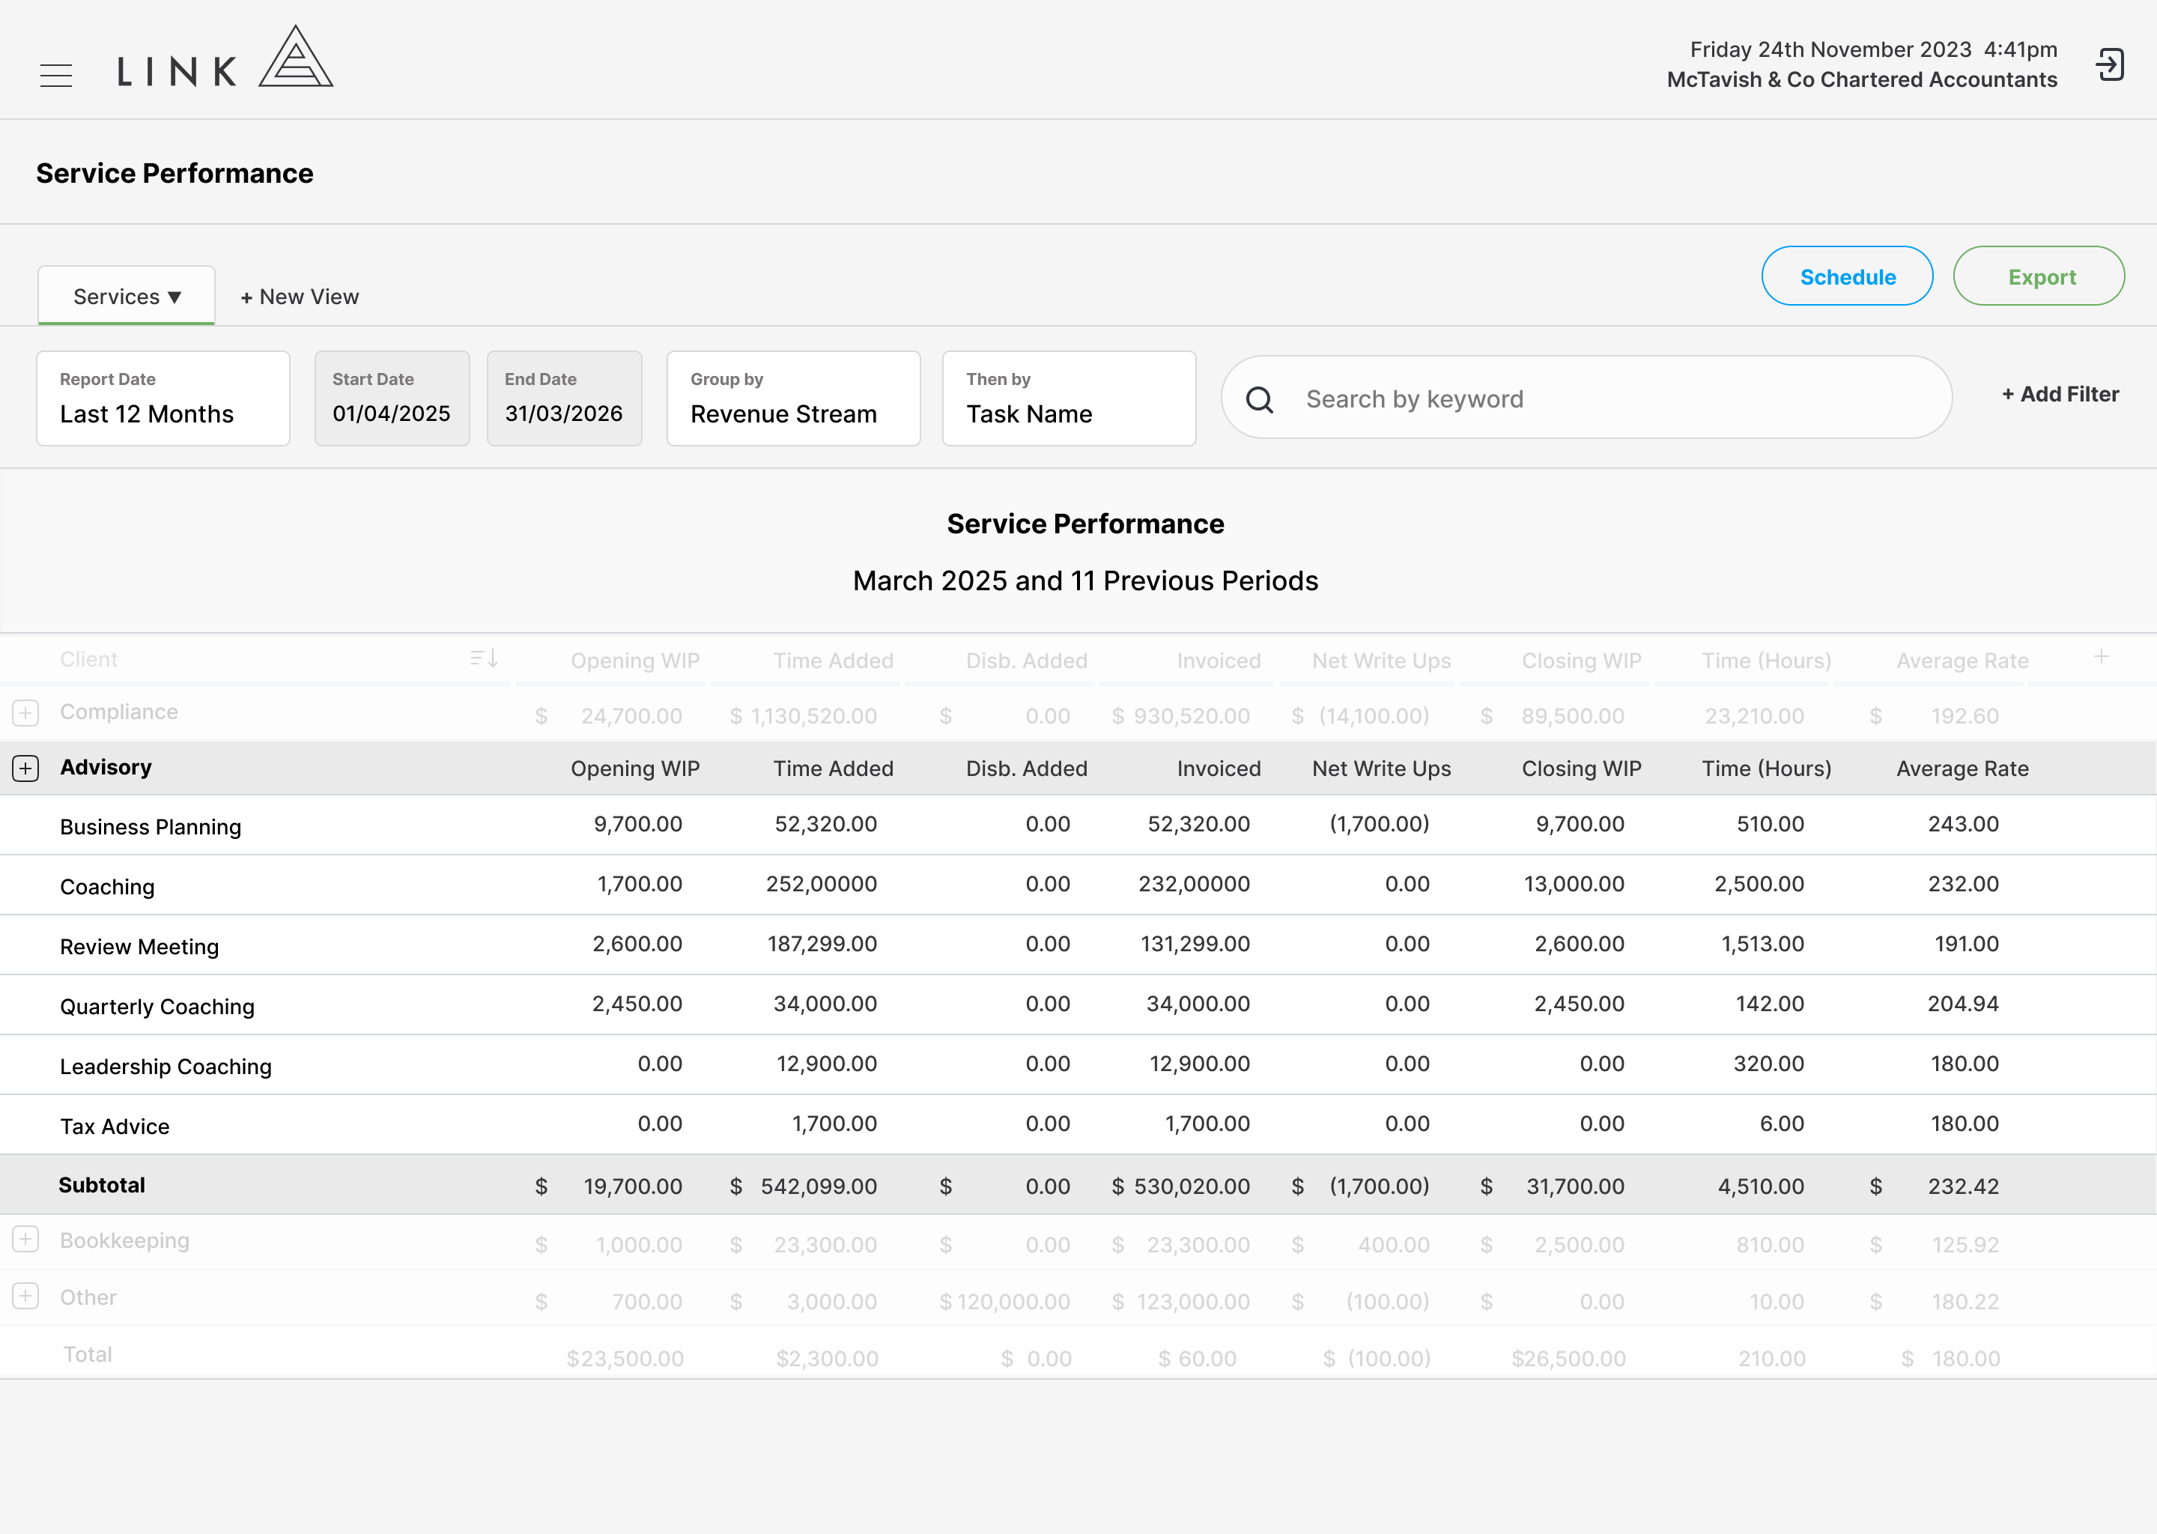Click + New View tab

pyautogui.click(x=300, y=297)
